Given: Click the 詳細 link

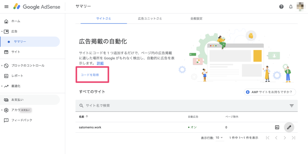Looking at the screenshot, I should [x=100, y=64].
